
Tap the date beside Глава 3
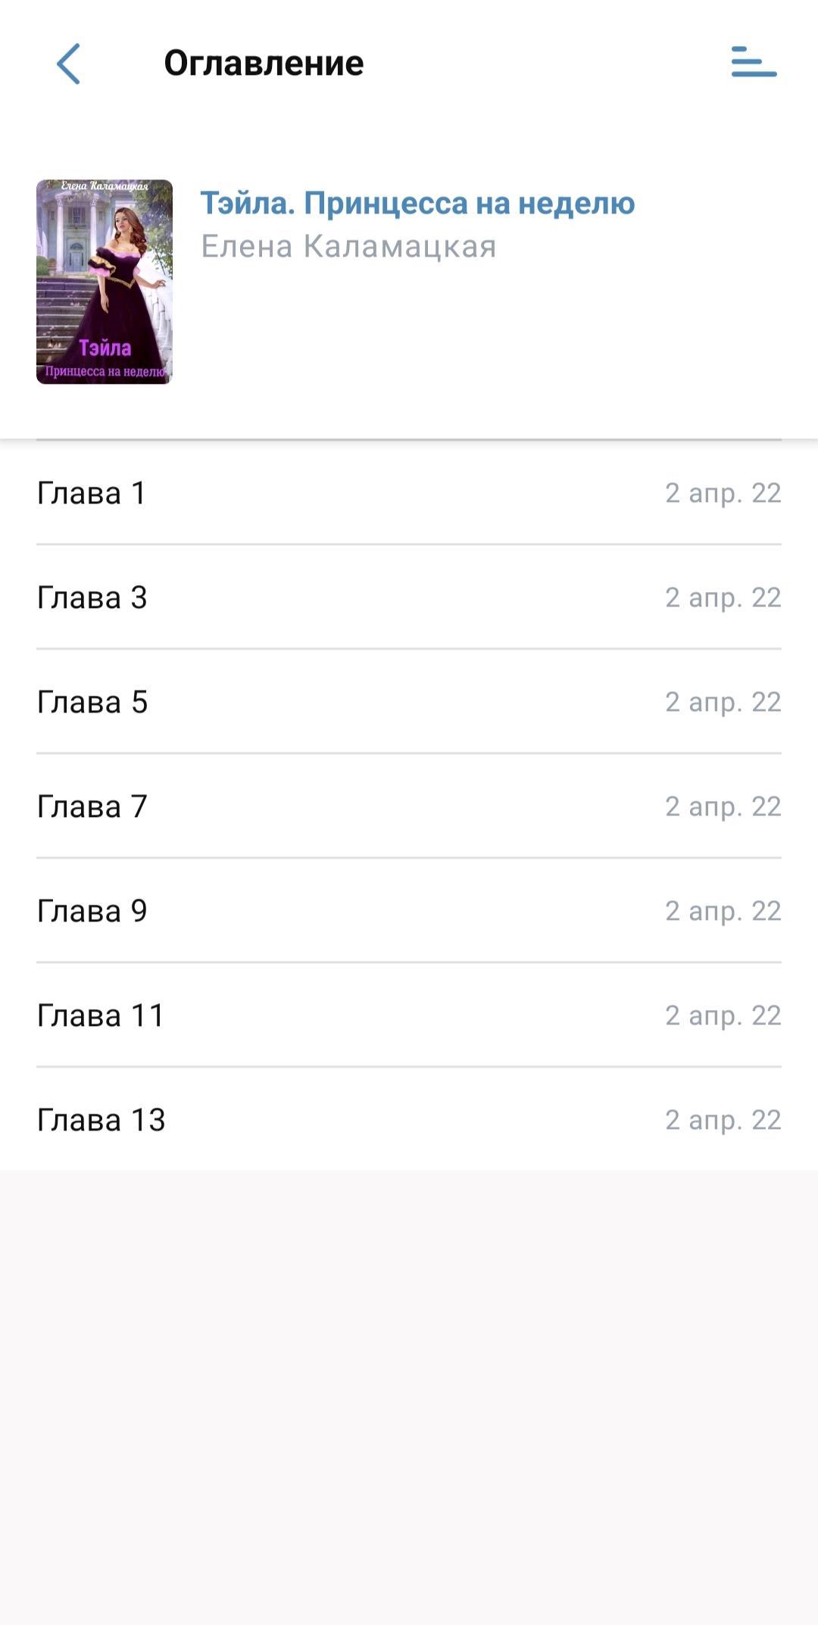tap(723, 597)
